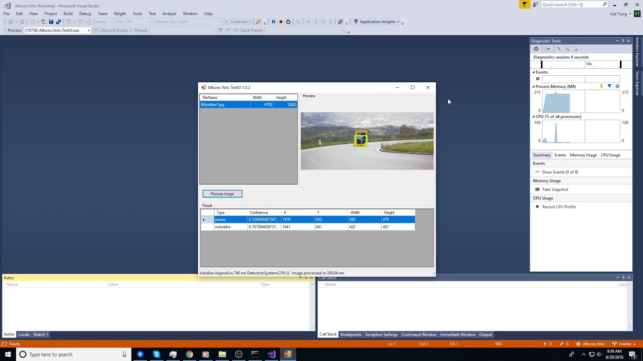Click the Alturos.Yolo repository status item

pos(590,344)
